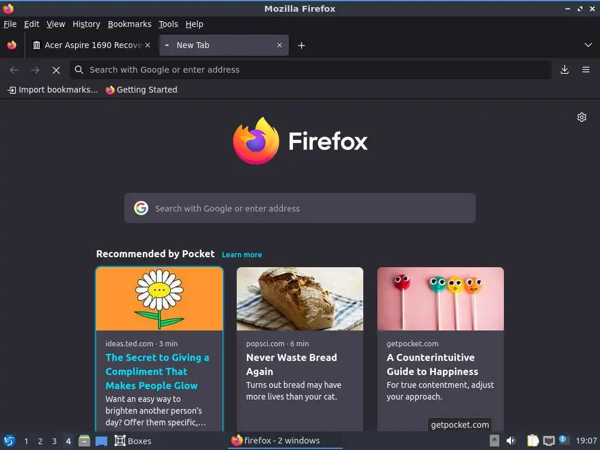Image resolution: width=600 pixels, height=450 pixels.
Task: Switch to the Acer Aspire 1690 tab
Action: coord(91,45)
